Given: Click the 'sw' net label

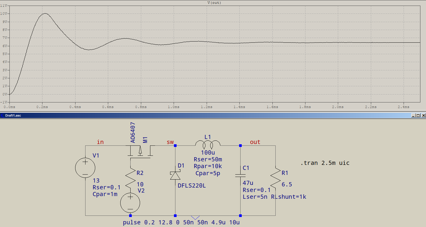Looking at the screenshot, I should (170, 142).
